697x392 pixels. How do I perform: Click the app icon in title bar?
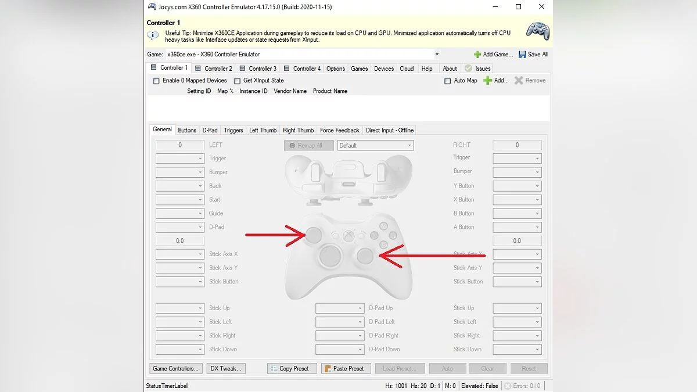point(152,7)
